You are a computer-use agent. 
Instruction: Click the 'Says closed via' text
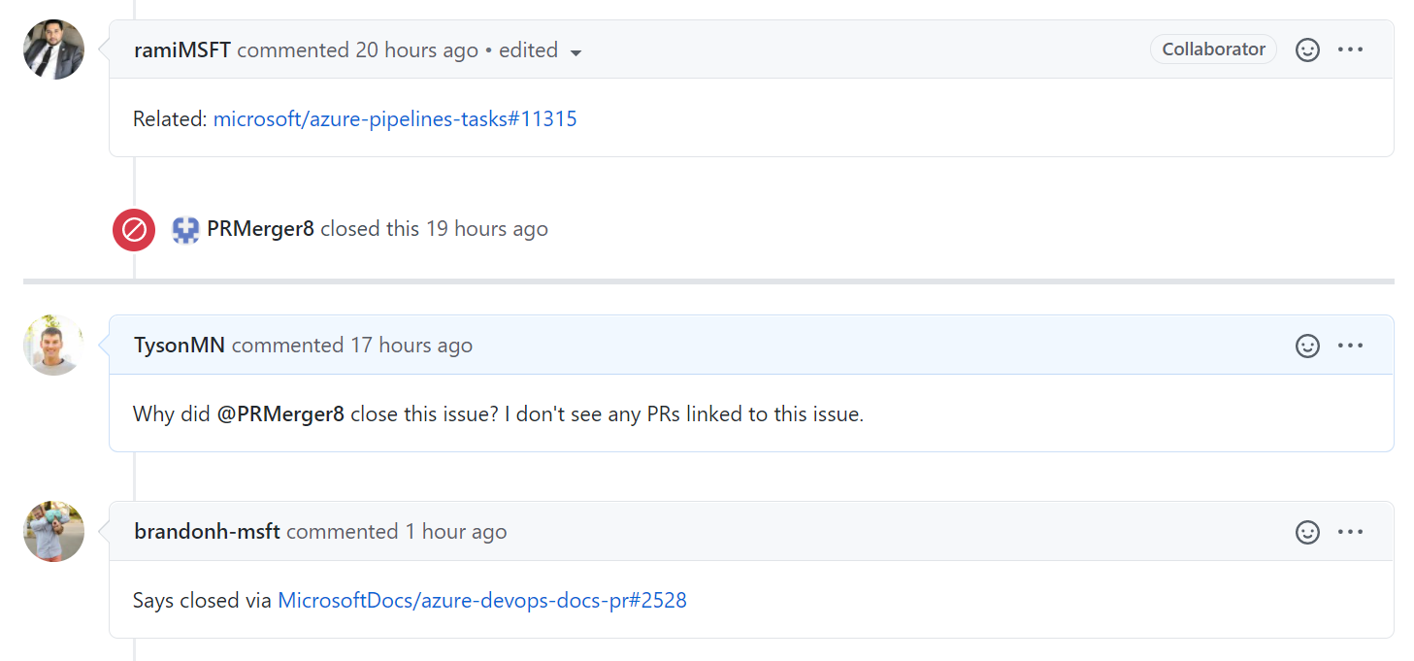pyautogui.click(x=202, y=601)
